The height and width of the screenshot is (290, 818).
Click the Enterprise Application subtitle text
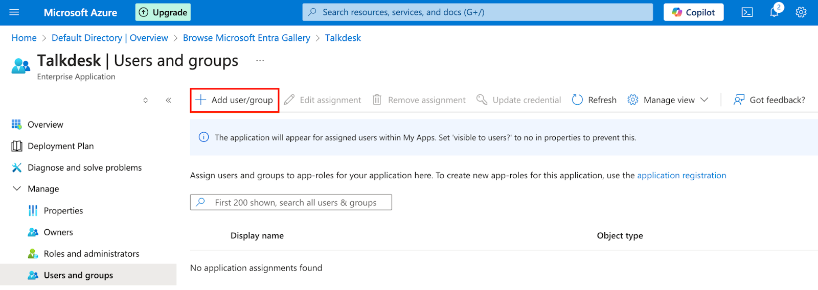click(x=76, y=77)
